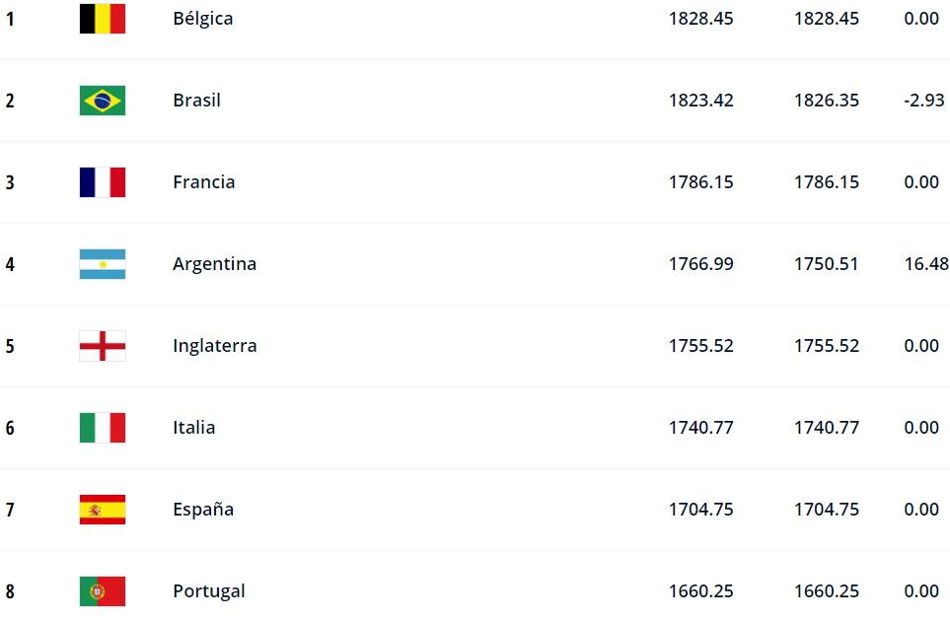Image resolution: width=950 pixels, height=620 pixels.
Task: Click the Brazil flag icon
Action: point(103,101)
